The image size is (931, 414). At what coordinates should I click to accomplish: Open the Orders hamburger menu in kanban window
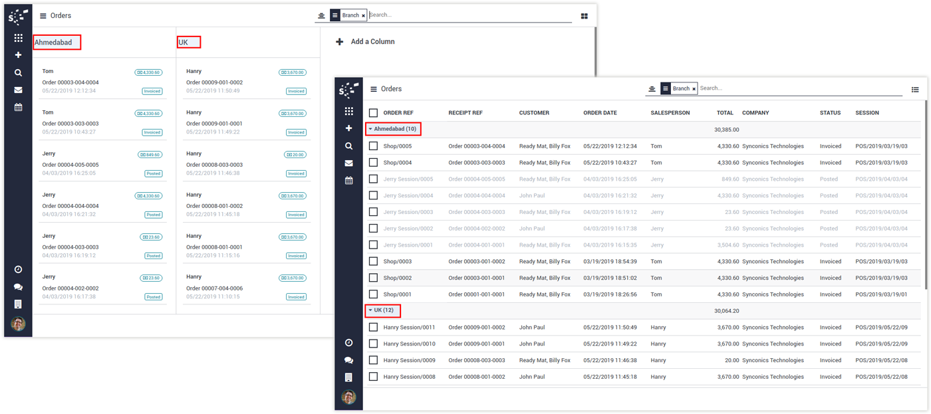(43, 16)
